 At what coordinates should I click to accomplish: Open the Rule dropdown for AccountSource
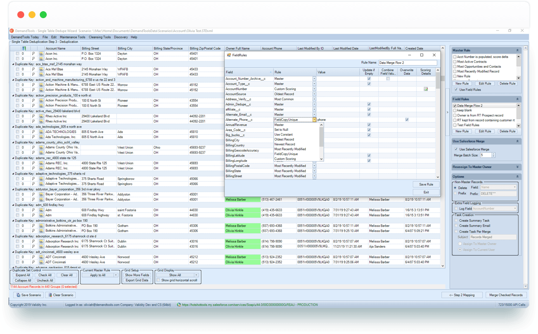[x=314, y=94]
